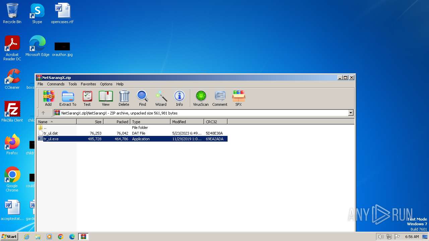Image resolution: width=429 pixels, height=241 pixels.
Task: Open the File menu
Action: coord(40,84)
